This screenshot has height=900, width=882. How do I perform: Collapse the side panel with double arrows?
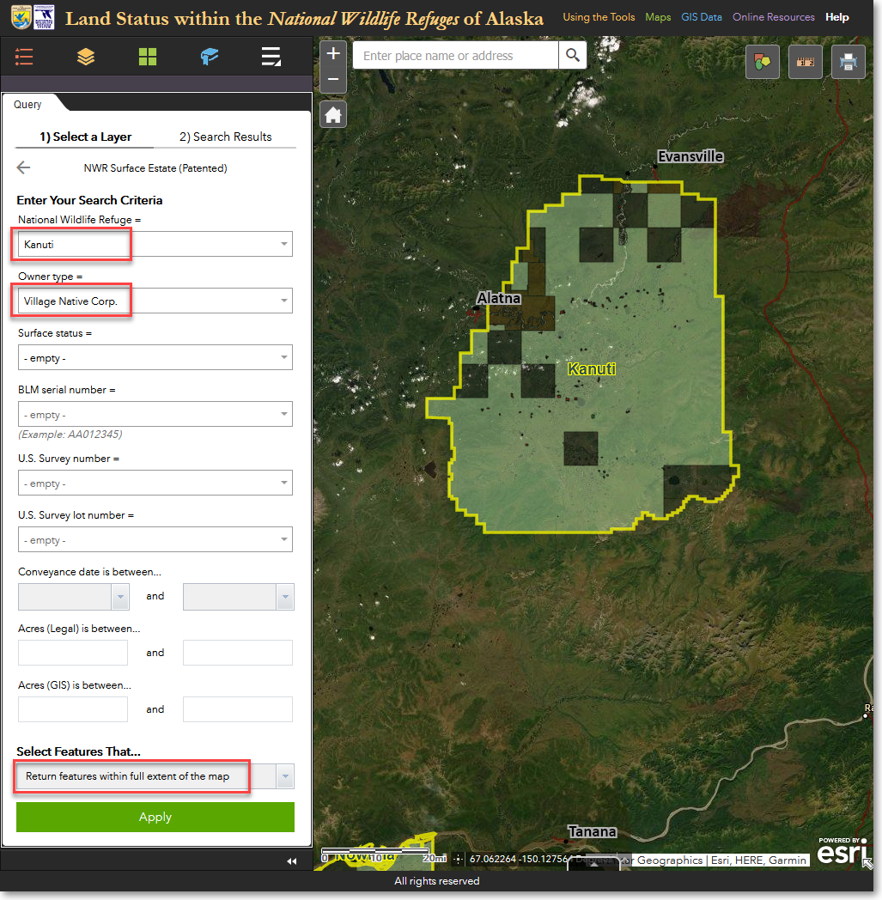click(x=291, y=861)
